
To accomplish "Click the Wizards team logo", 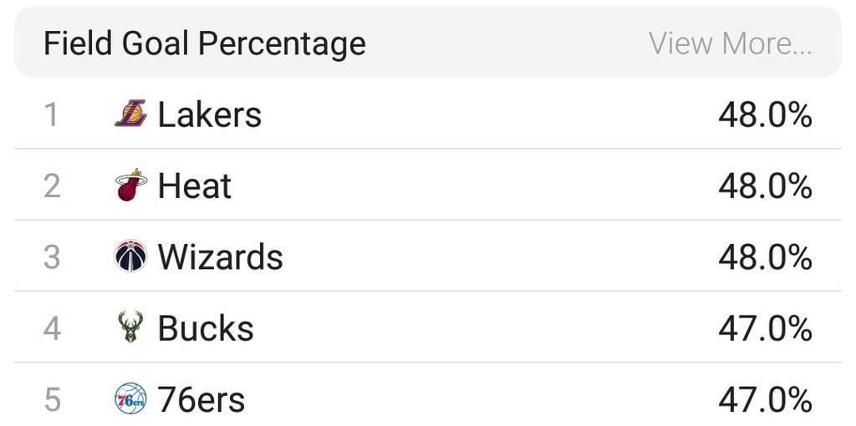I will (130, 256).
